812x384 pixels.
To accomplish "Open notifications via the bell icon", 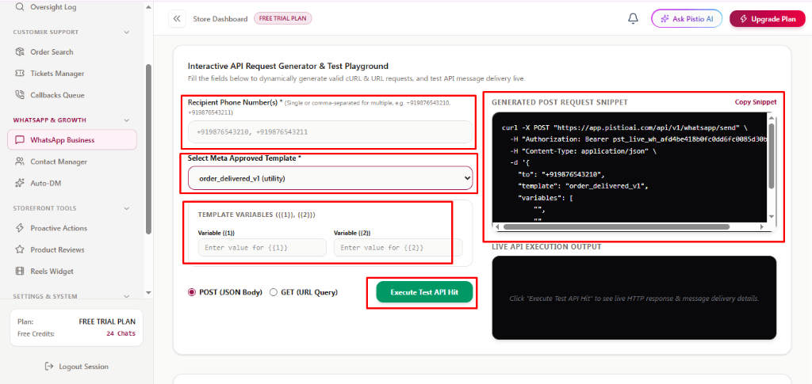I will tap(633, 18).
